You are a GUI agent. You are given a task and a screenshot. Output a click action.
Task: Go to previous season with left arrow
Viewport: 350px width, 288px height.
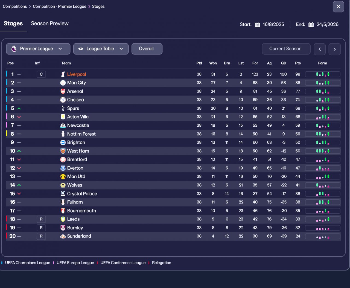[320, 49]
